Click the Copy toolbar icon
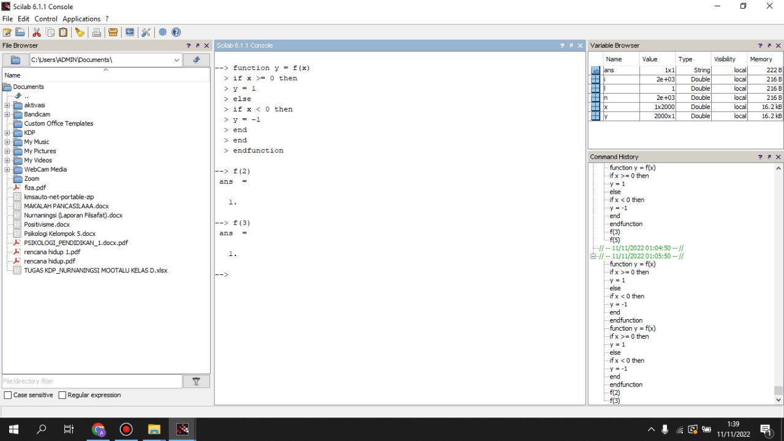The width and height of the screenshot is (784, 441). pyautogui.click(x=50, y=32)
